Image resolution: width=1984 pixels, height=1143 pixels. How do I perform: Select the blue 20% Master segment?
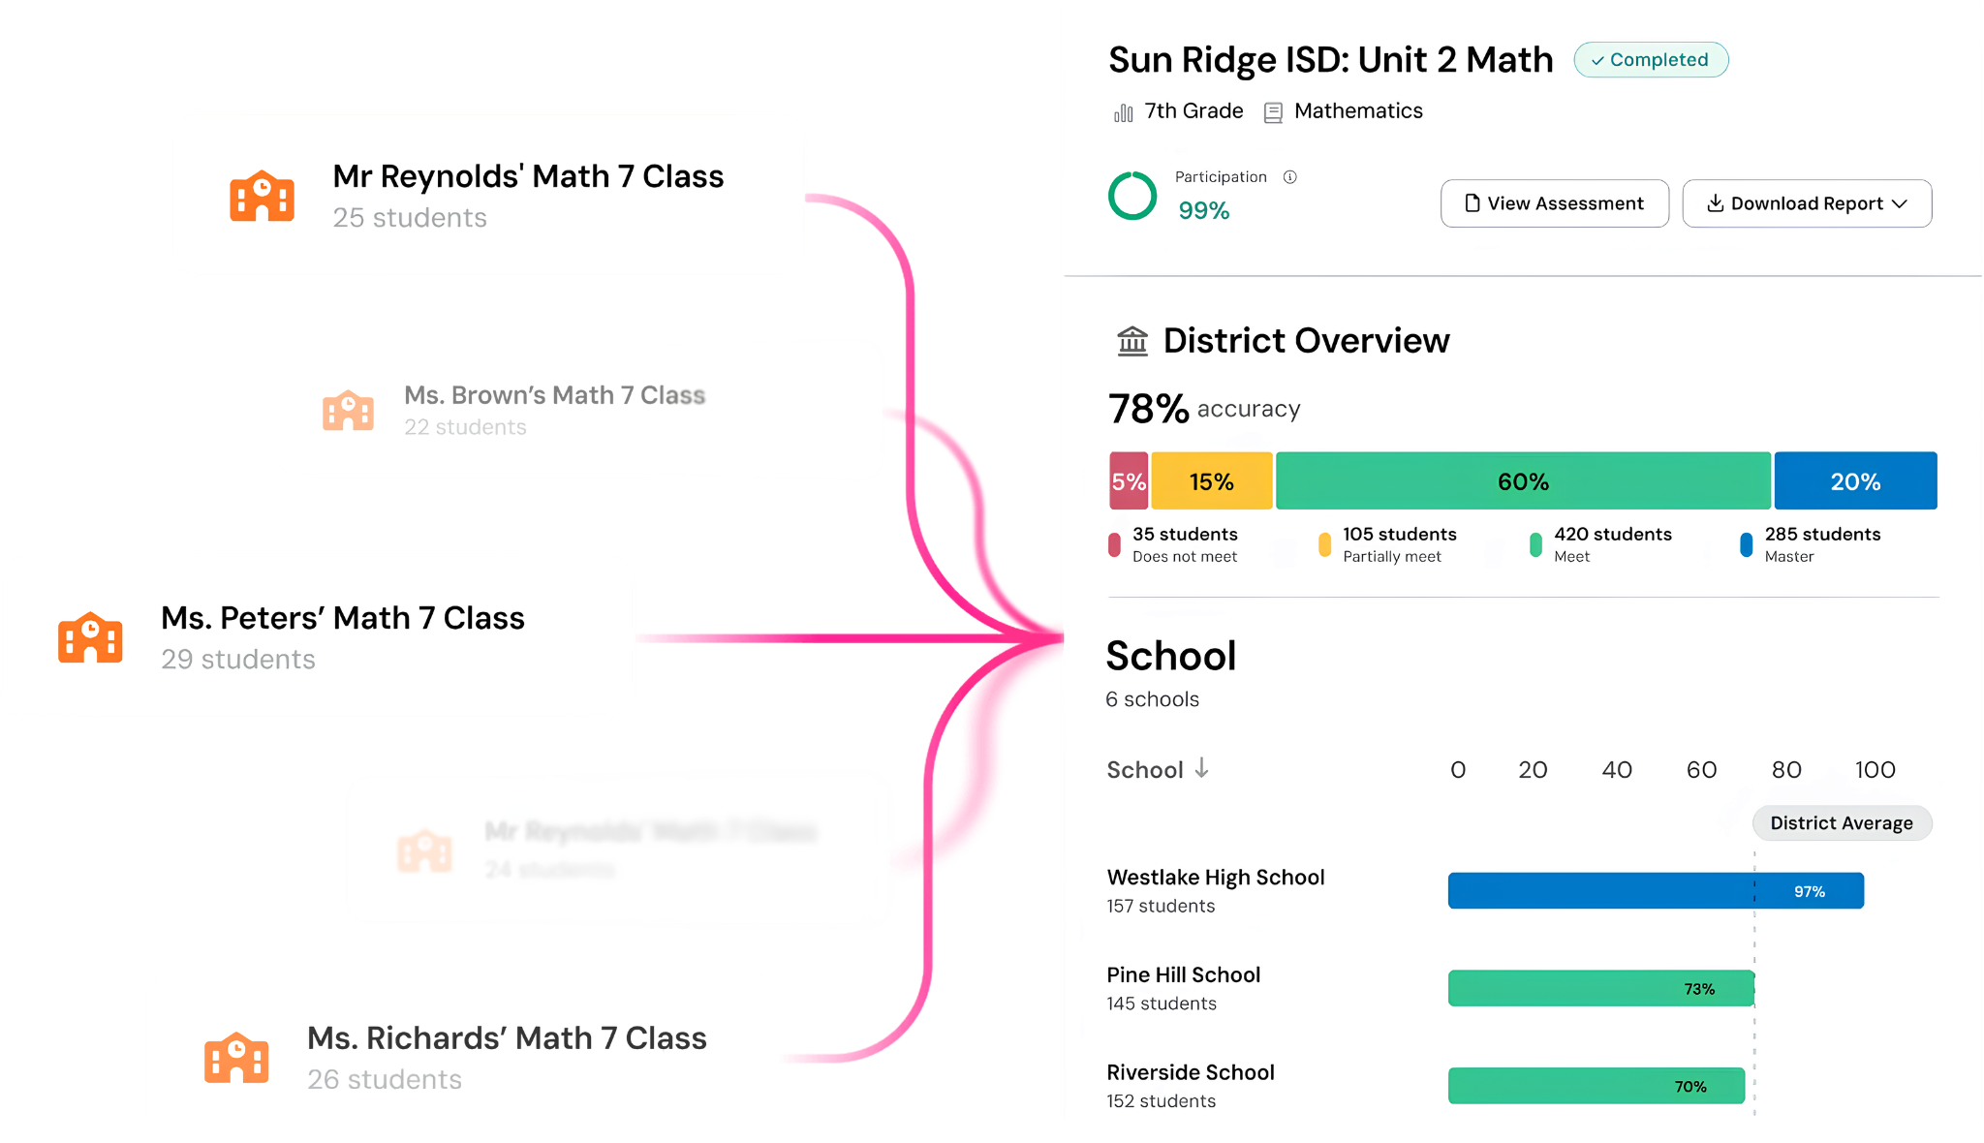click(x=1855, y=480)
